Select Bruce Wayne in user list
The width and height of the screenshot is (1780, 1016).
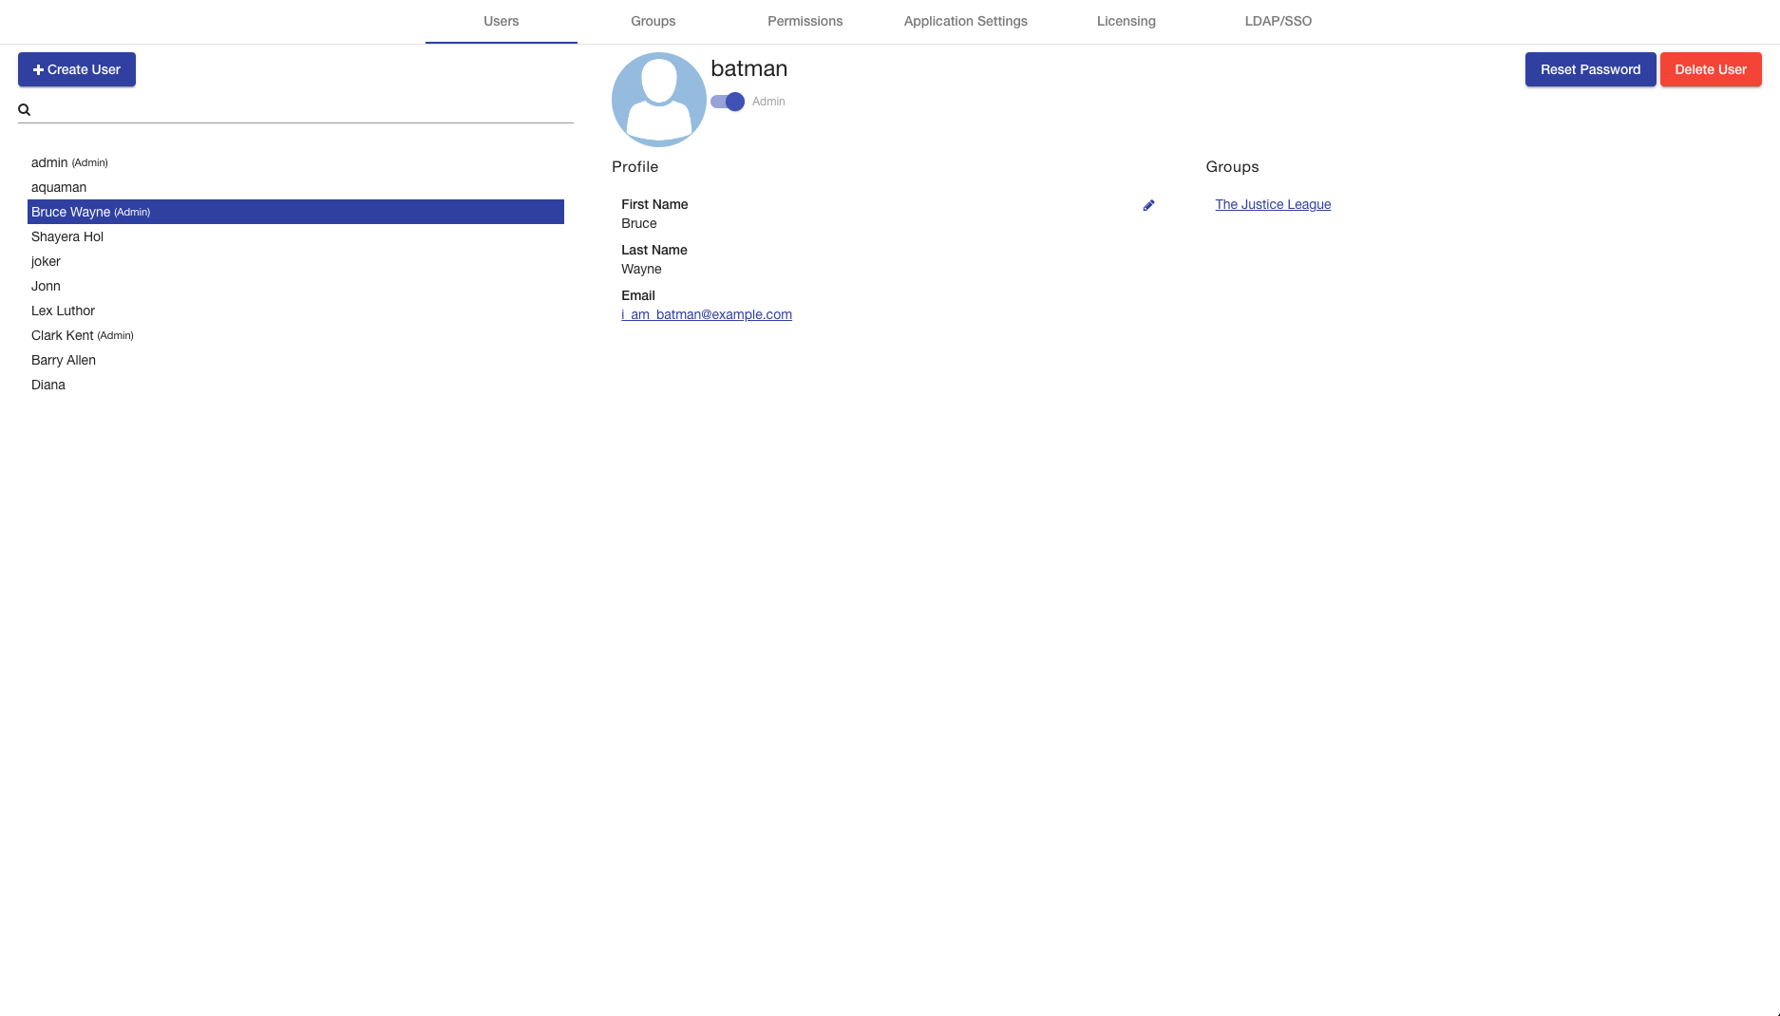[295, 212]
